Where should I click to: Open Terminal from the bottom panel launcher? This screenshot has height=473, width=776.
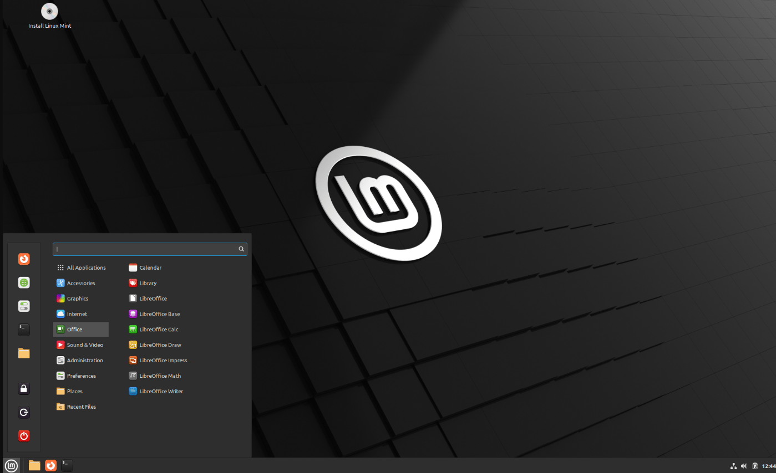[x=67, y=465]
